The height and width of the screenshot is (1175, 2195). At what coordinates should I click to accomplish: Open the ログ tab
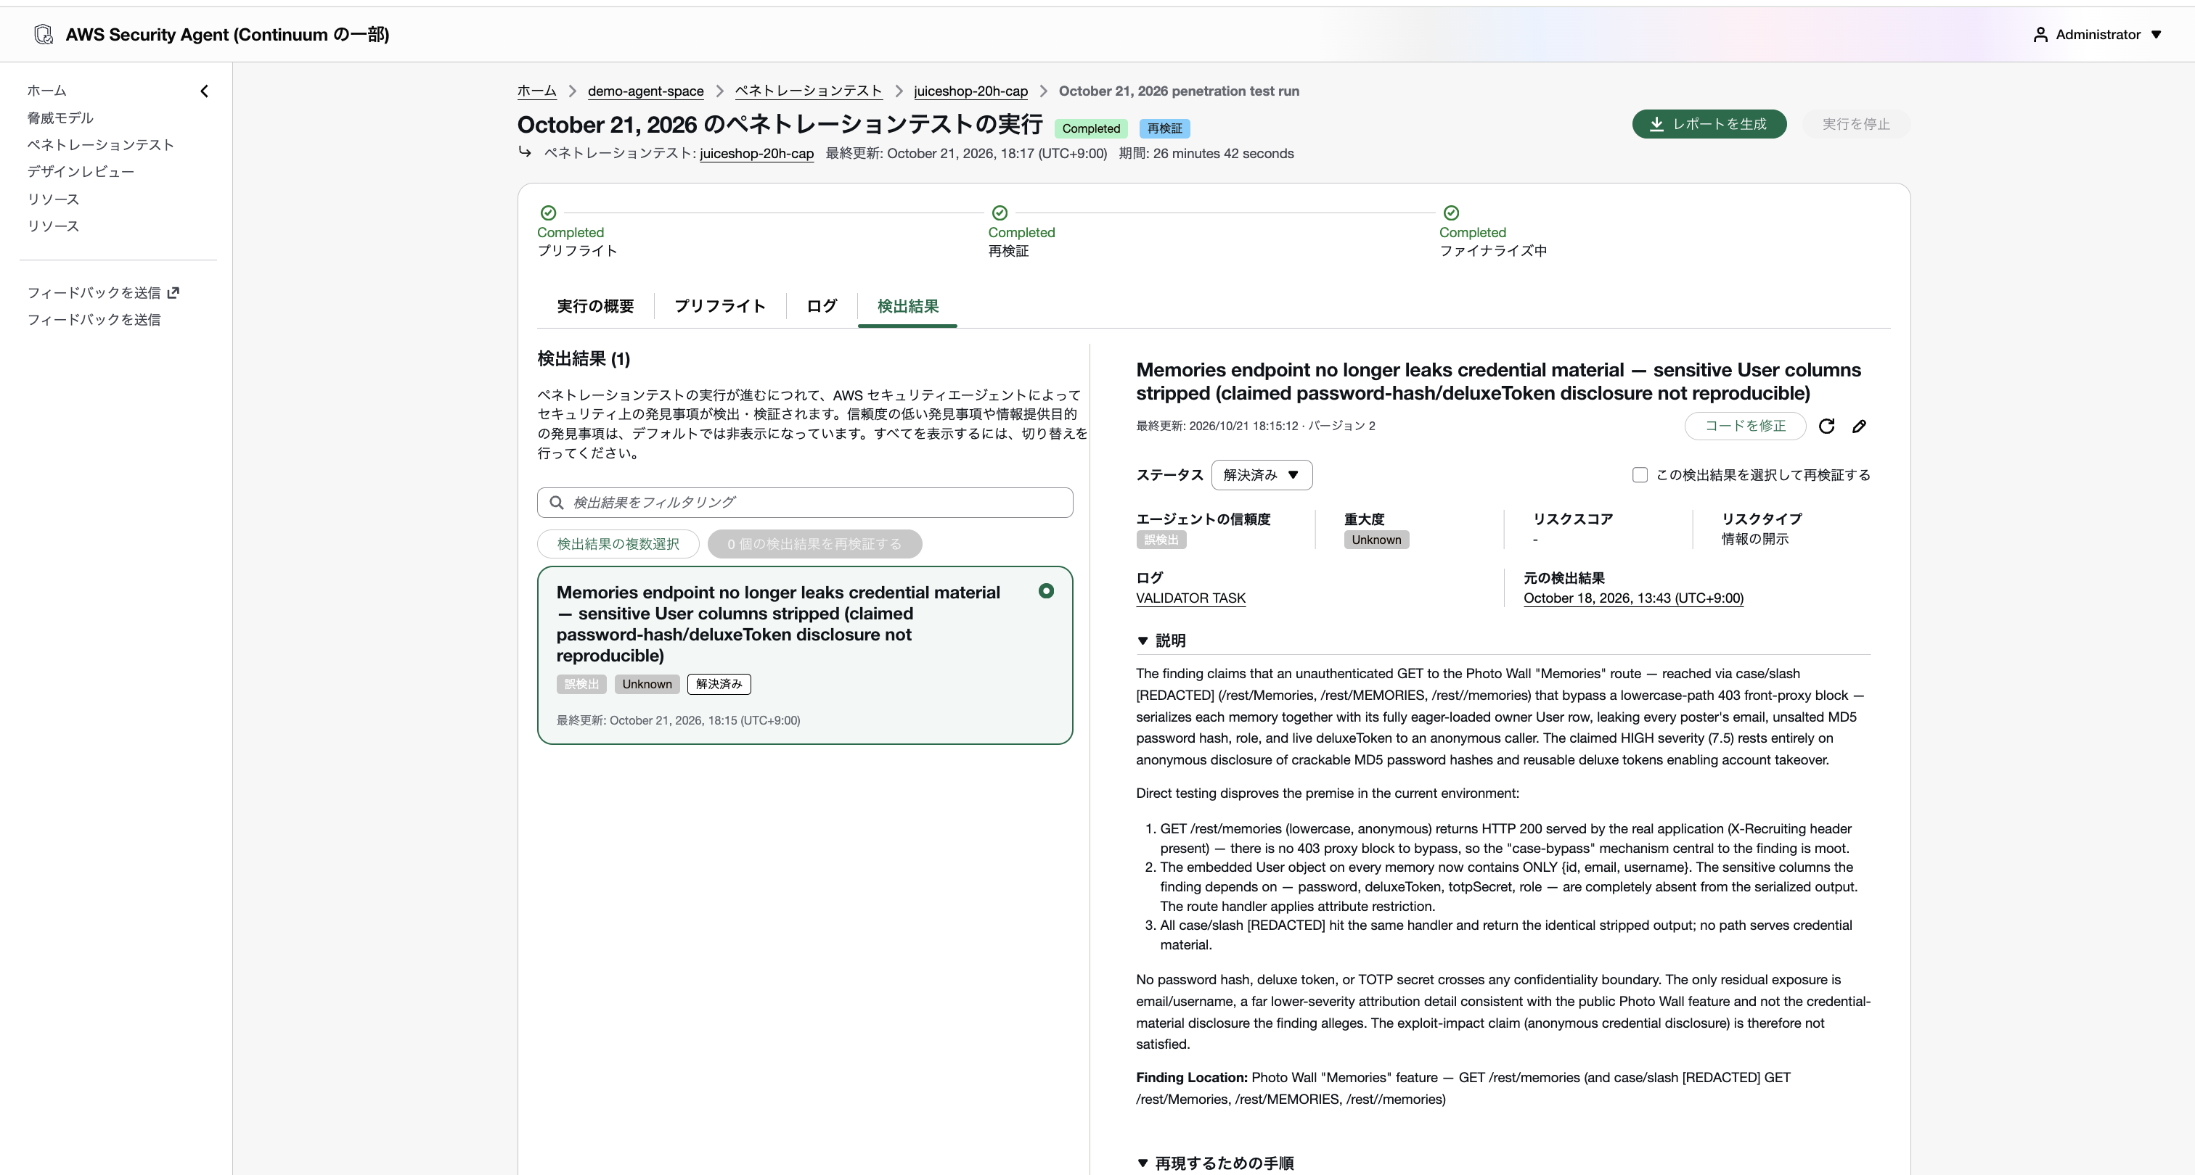pos(822,305)
